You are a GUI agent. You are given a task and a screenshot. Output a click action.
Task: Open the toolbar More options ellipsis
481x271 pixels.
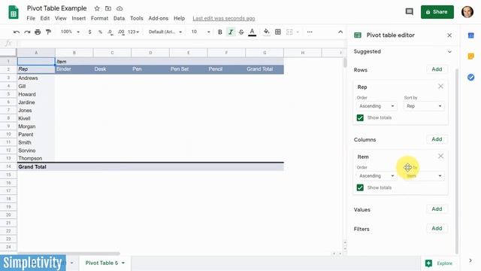[x=310, y=32]
